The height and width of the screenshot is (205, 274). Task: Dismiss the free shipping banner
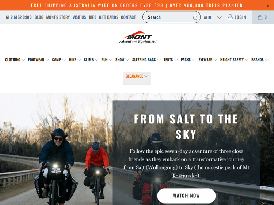(x=267, y=6)
